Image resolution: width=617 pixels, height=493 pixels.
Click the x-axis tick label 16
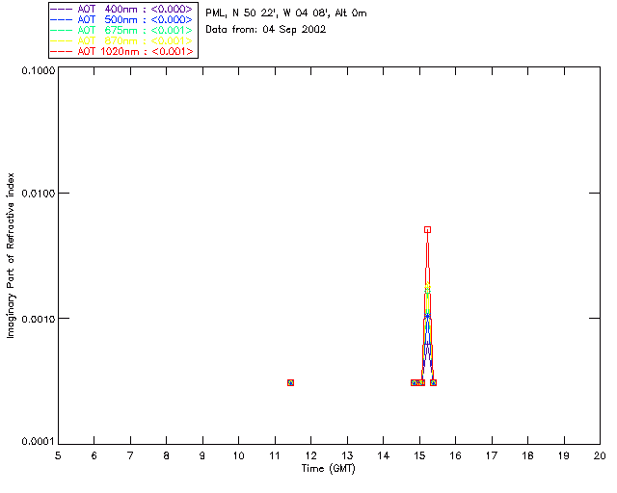coord(456,455)
